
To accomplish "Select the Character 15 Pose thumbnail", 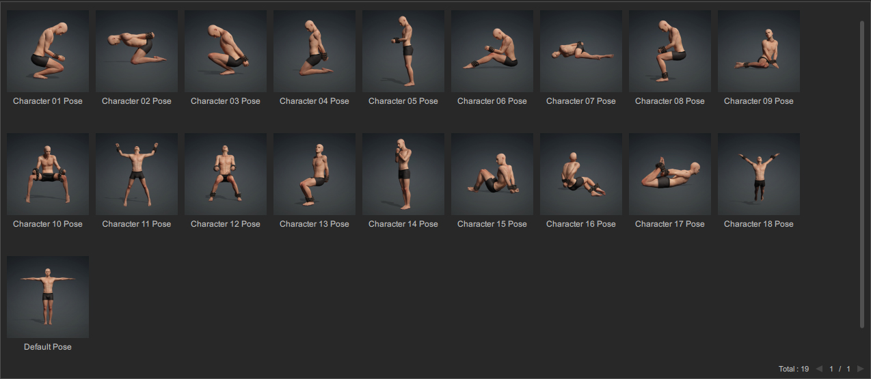I will tap(492, 174).
